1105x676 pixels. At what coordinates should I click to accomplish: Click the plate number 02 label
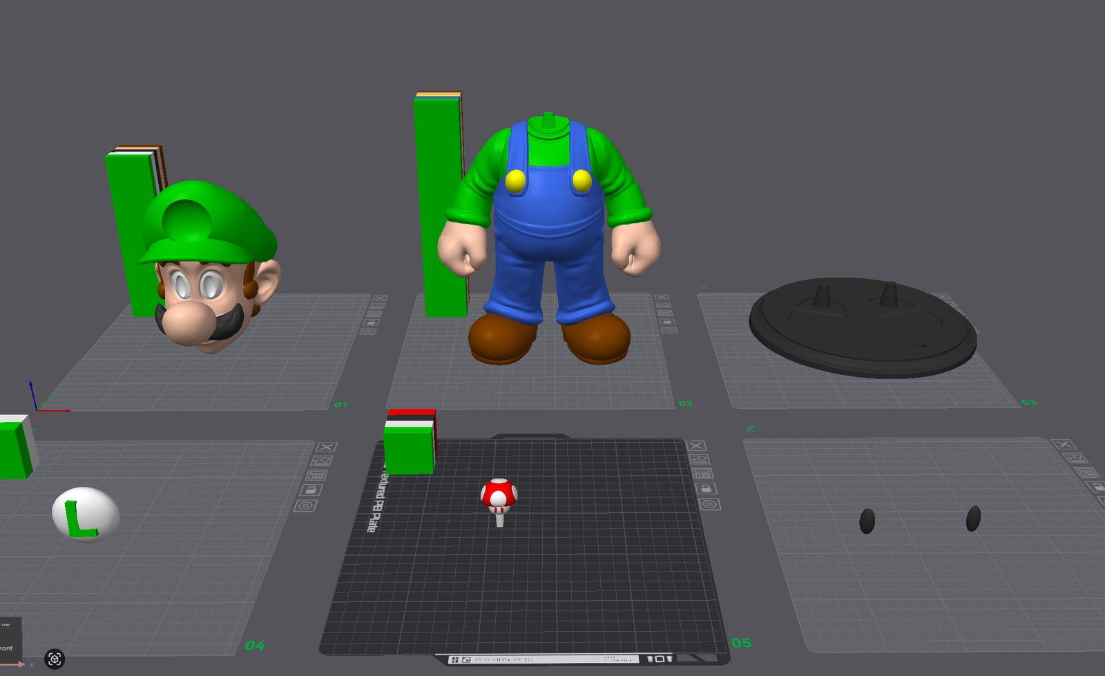coord(685,403)
